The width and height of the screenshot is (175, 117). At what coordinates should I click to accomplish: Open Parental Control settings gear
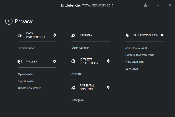tap(108, 87)
